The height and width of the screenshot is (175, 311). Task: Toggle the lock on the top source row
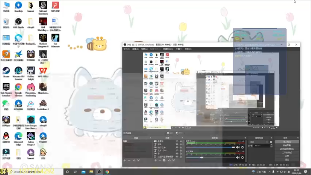[x=181, y=141]
